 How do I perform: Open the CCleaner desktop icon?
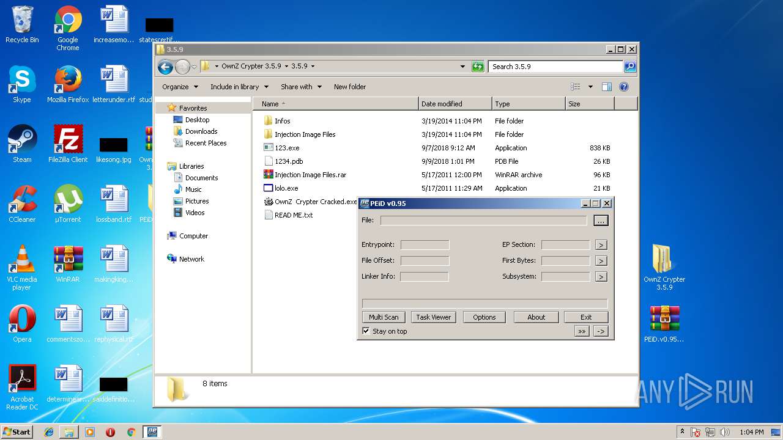tap(22, 204)
